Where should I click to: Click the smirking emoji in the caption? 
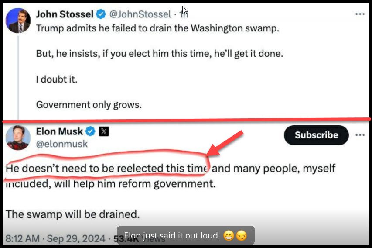point(240,236)
